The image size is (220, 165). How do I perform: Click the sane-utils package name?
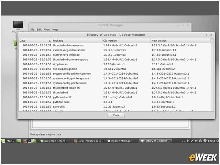(x=59, y=107)
